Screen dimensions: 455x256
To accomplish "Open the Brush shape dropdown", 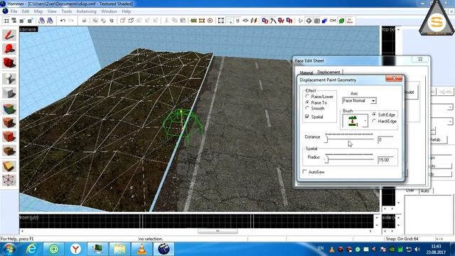I will click(x=355, y=121).
